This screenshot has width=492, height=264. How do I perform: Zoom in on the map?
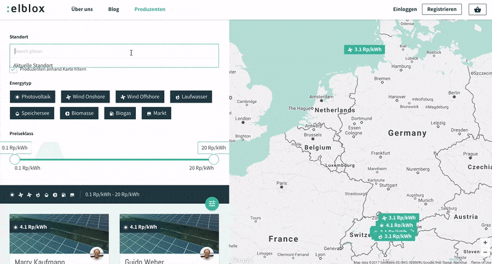(x=485, y=243)
